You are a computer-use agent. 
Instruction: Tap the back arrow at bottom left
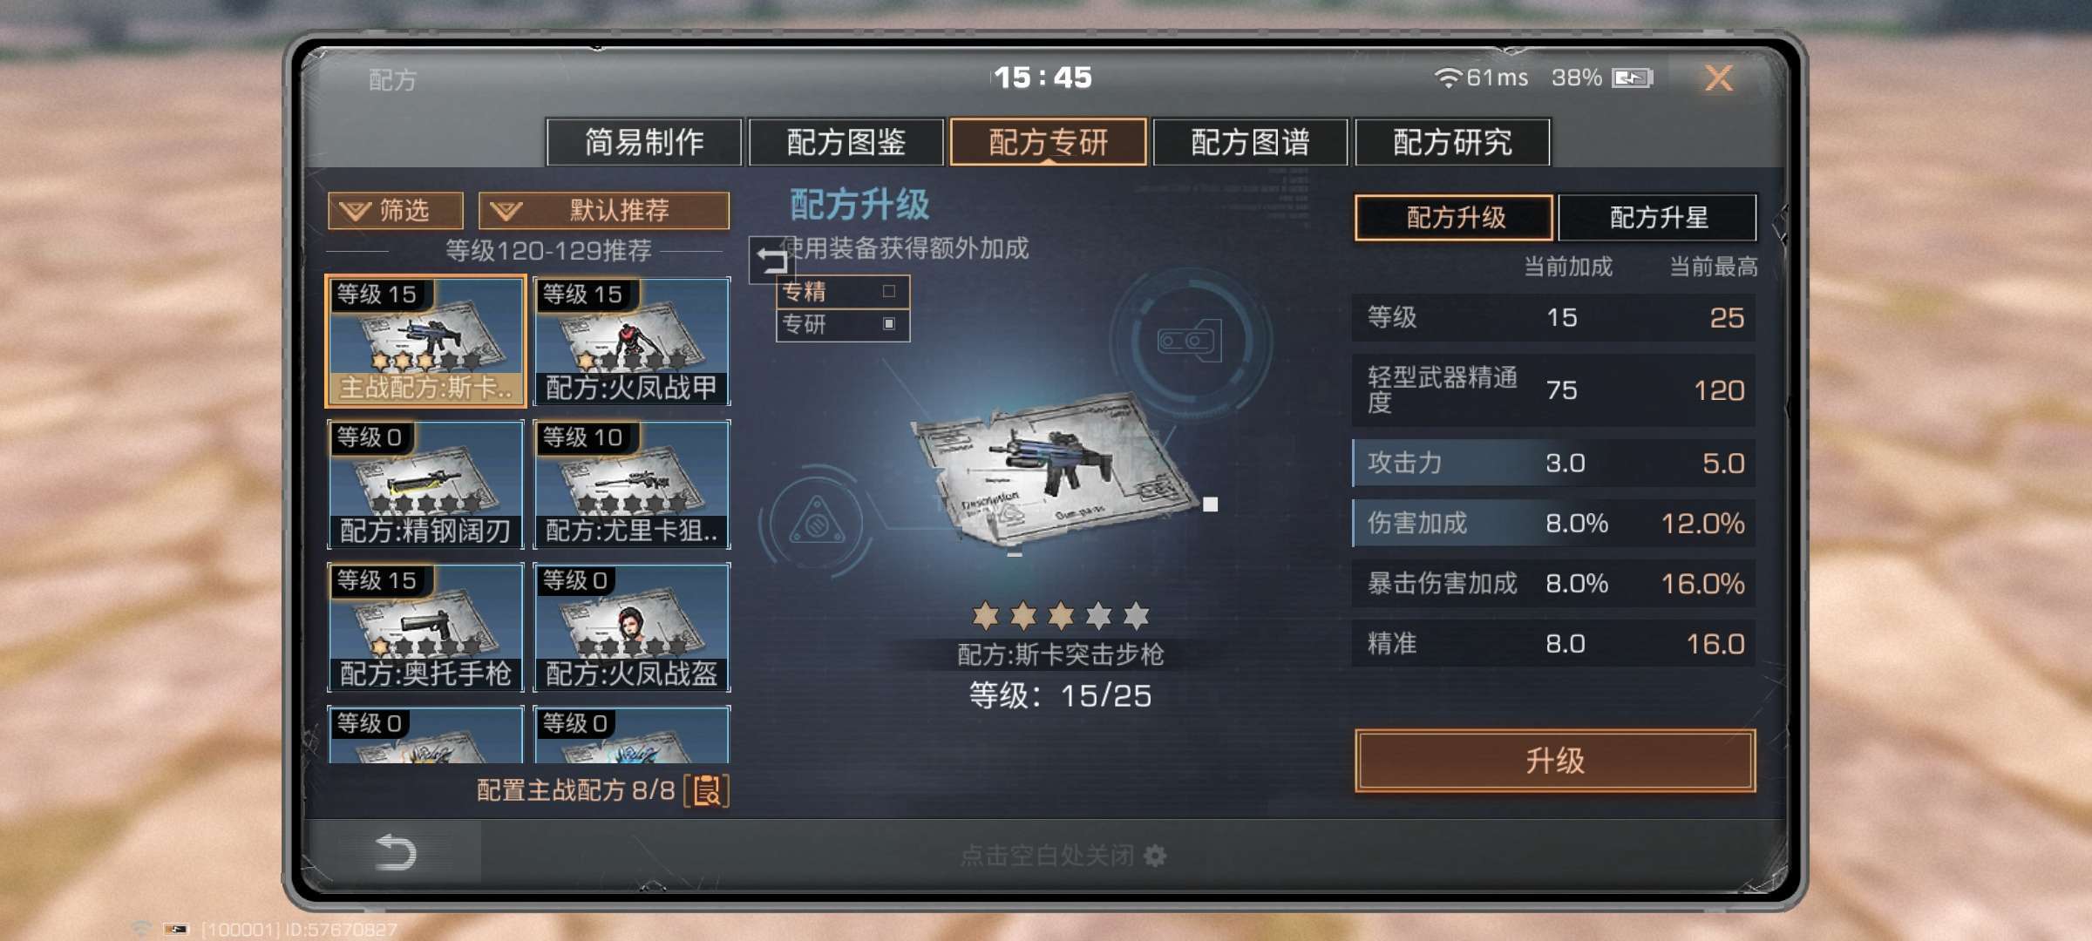click(x=395, y=852)
